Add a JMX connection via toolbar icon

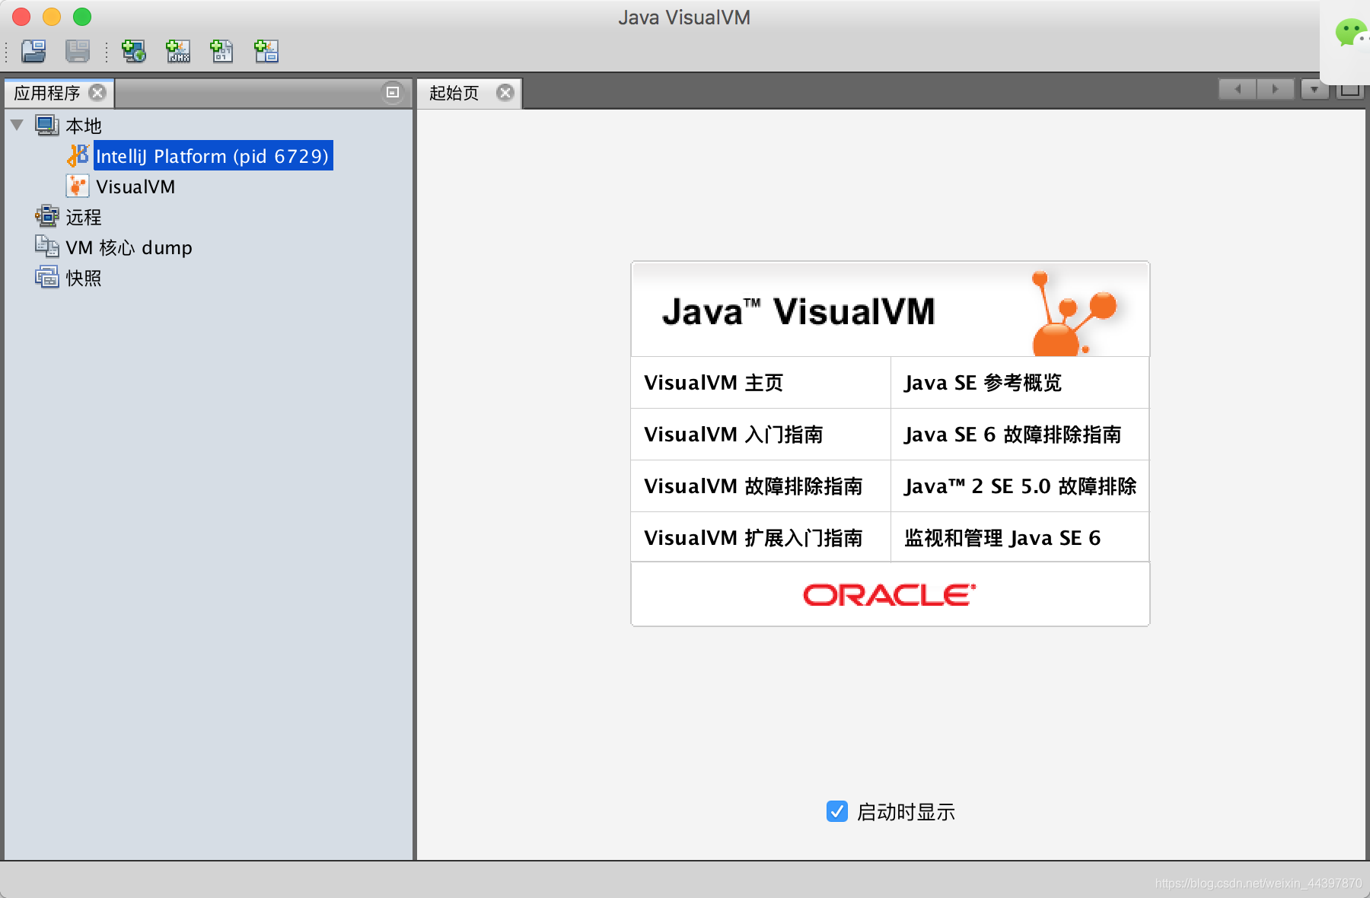tap(178, 51)
